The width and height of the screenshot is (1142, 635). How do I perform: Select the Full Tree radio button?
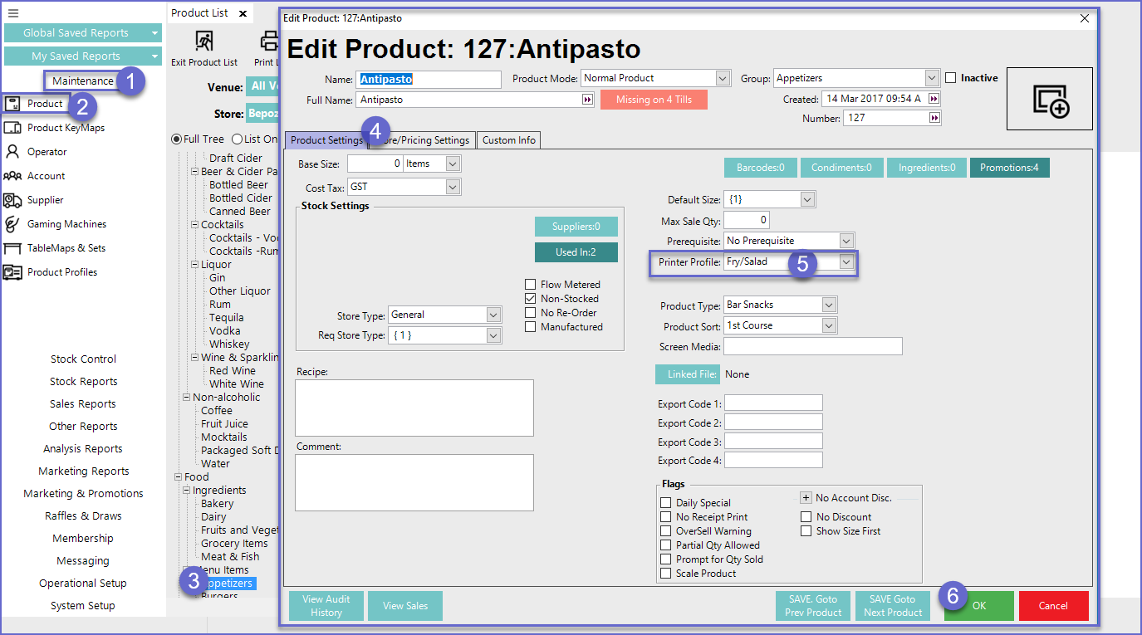pyautogui.click(x=176, y=139)
